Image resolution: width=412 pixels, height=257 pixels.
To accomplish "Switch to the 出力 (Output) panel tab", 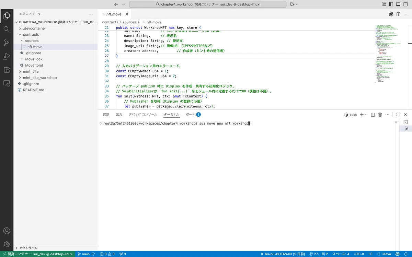I will click(x=119, y=115).
